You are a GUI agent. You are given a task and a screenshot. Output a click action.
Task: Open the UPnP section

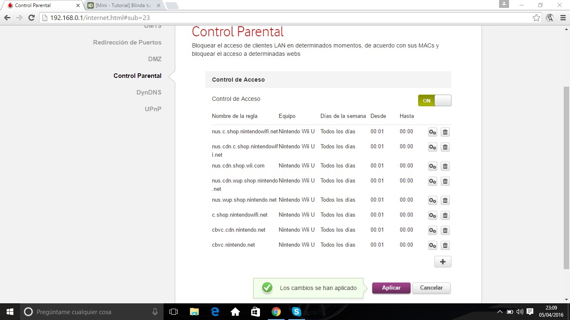153,109
